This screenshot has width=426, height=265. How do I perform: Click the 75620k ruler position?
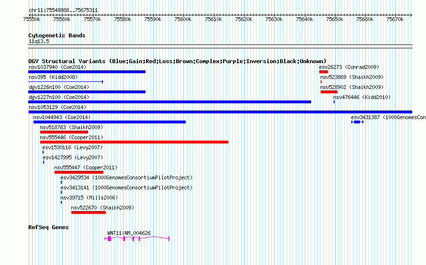tap(244, 19)
